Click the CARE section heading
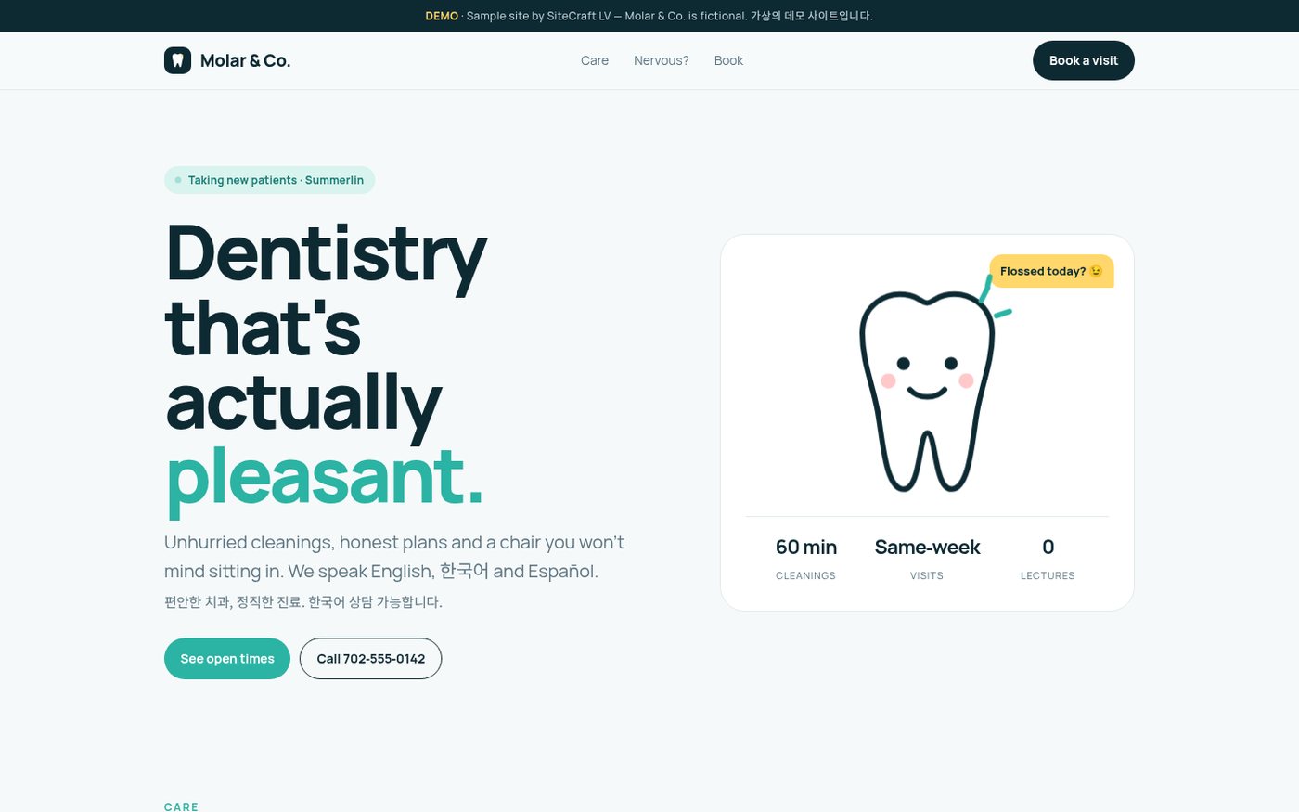This screenshot has width=1299, height=812. [x=181, y=806]
